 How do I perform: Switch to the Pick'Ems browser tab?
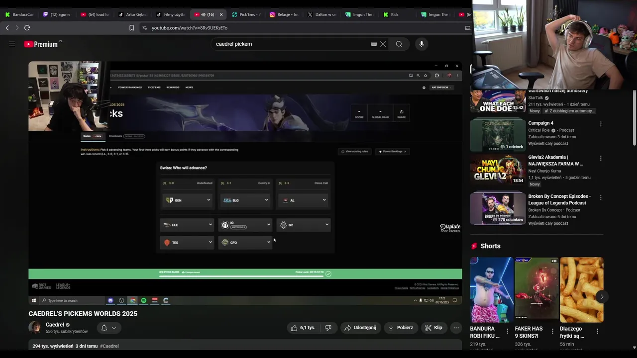[x=246, y=14]
